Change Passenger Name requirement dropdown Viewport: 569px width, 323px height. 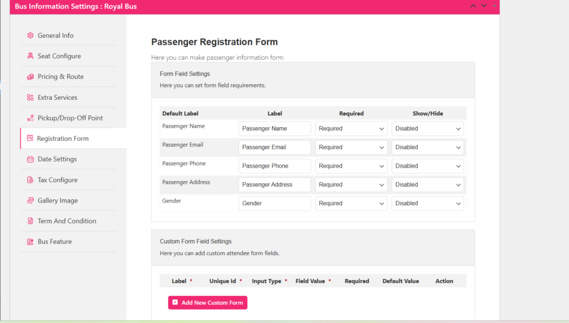(351, 128)
